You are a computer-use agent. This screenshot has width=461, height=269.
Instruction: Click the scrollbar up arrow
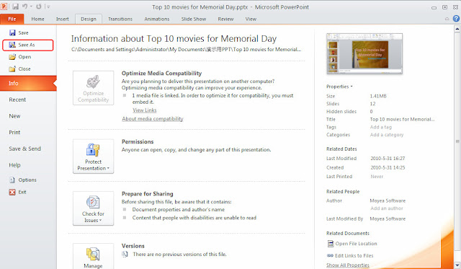pyautogui.click(x=457, y=29)
